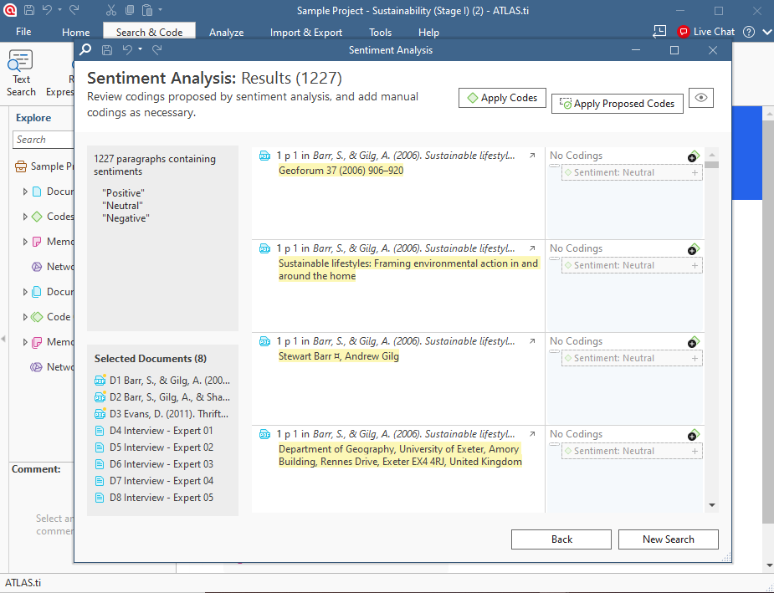The image size is (774, 593).
Task: Click the feedback screen icon beside Live Chat
Action: (x=659, y=32)
